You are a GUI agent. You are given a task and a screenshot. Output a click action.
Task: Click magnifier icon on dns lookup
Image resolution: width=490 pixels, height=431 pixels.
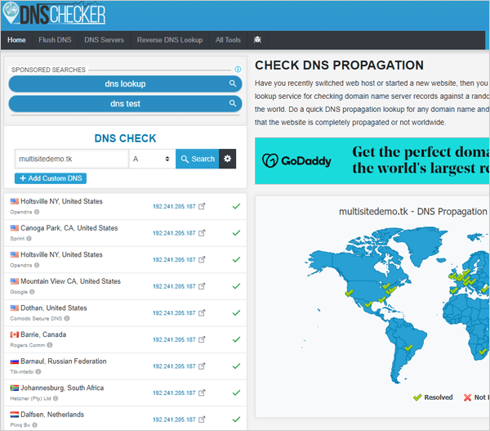point(233,83)
